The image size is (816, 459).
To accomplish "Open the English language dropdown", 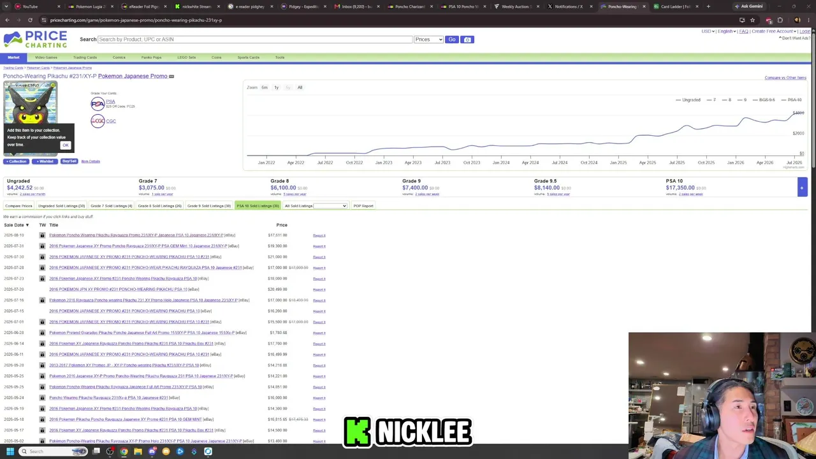I will point(727,31).
